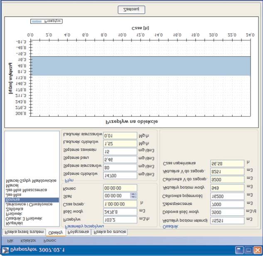Image resolution: width=263 pixels, height=256 pixels.
Task: Click the Stężenie zawiesin field 15
Action: [120, 152]
